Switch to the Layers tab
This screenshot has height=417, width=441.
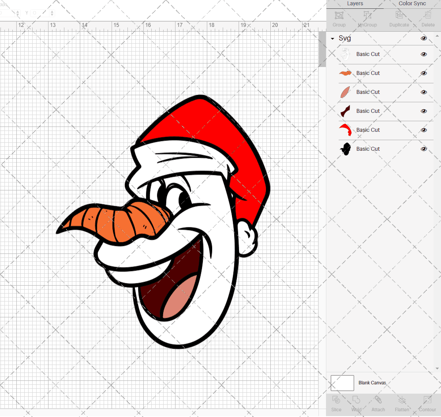coord(355,4)
